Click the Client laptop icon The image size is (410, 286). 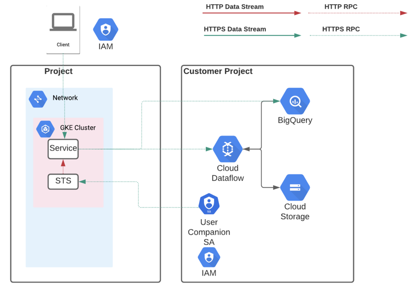63,22
